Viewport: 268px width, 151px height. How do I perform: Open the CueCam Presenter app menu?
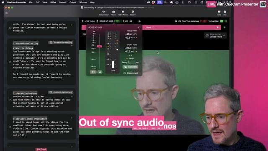pos(16,3)
